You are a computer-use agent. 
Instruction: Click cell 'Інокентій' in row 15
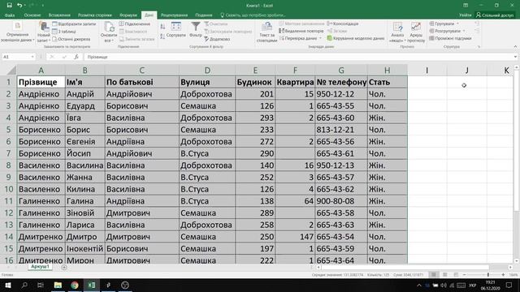pos(84,249)
